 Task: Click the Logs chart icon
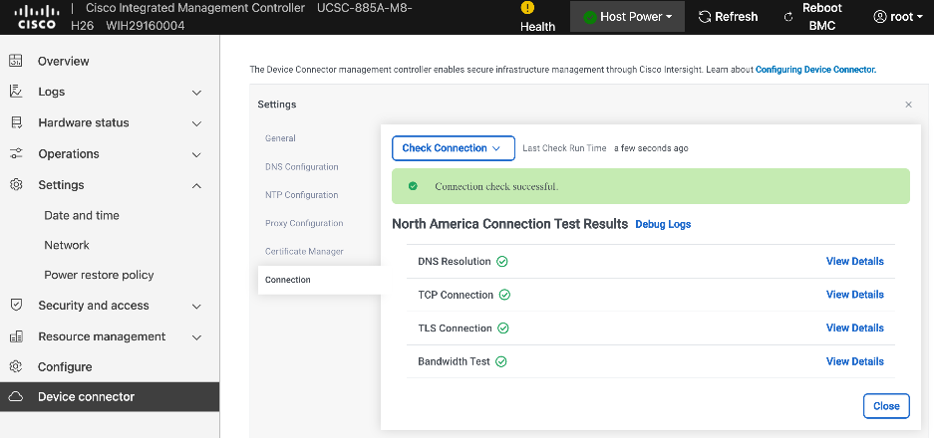16,92
